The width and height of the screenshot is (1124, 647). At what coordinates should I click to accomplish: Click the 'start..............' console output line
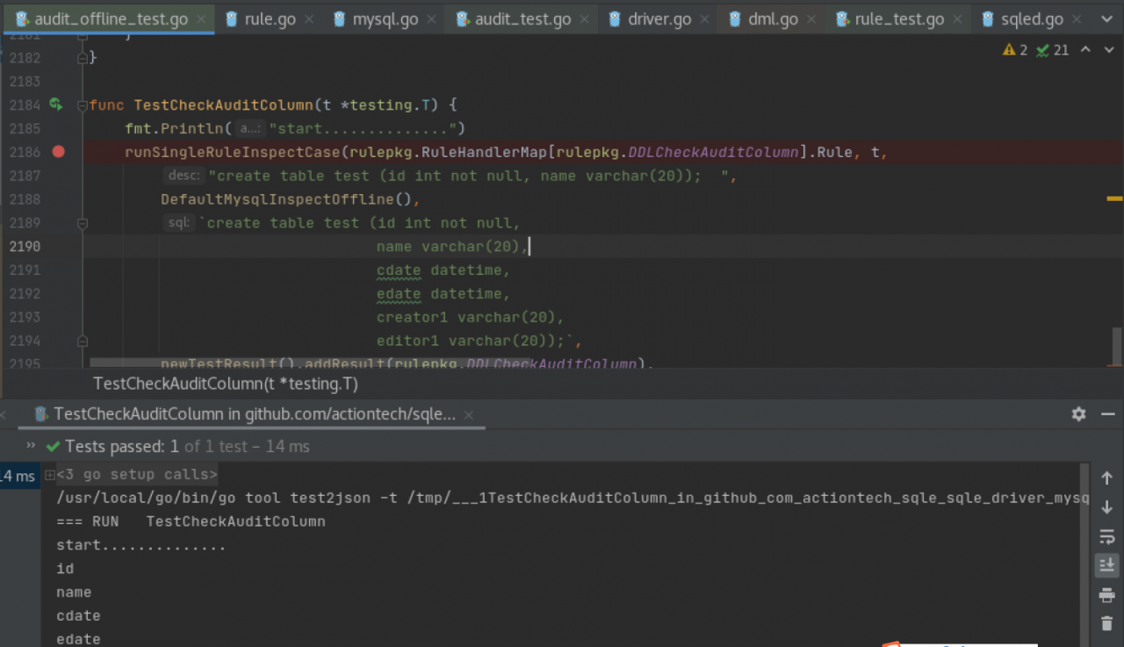click(x=141, y=545)
